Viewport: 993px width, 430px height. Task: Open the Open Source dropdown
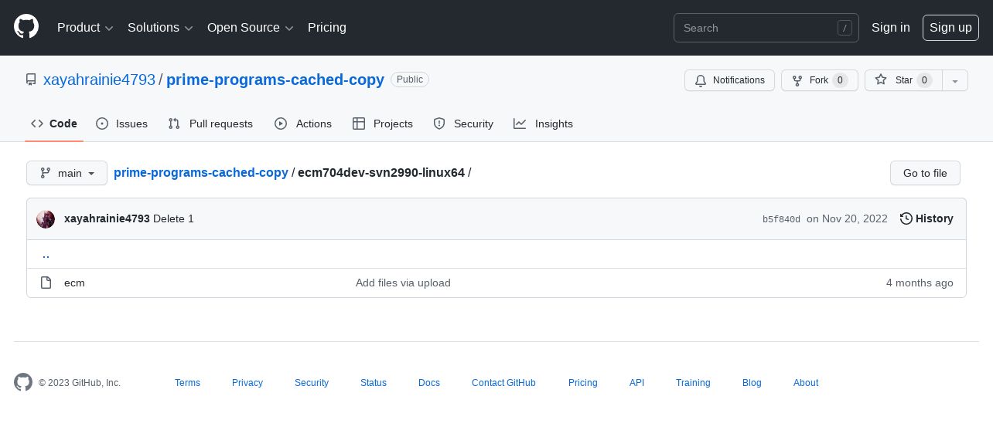coord(251,28)
